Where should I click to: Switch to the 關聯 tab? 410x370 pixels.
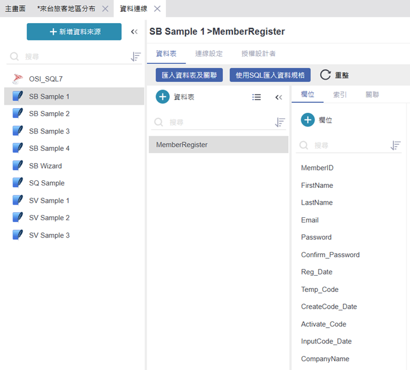[372, 94]
